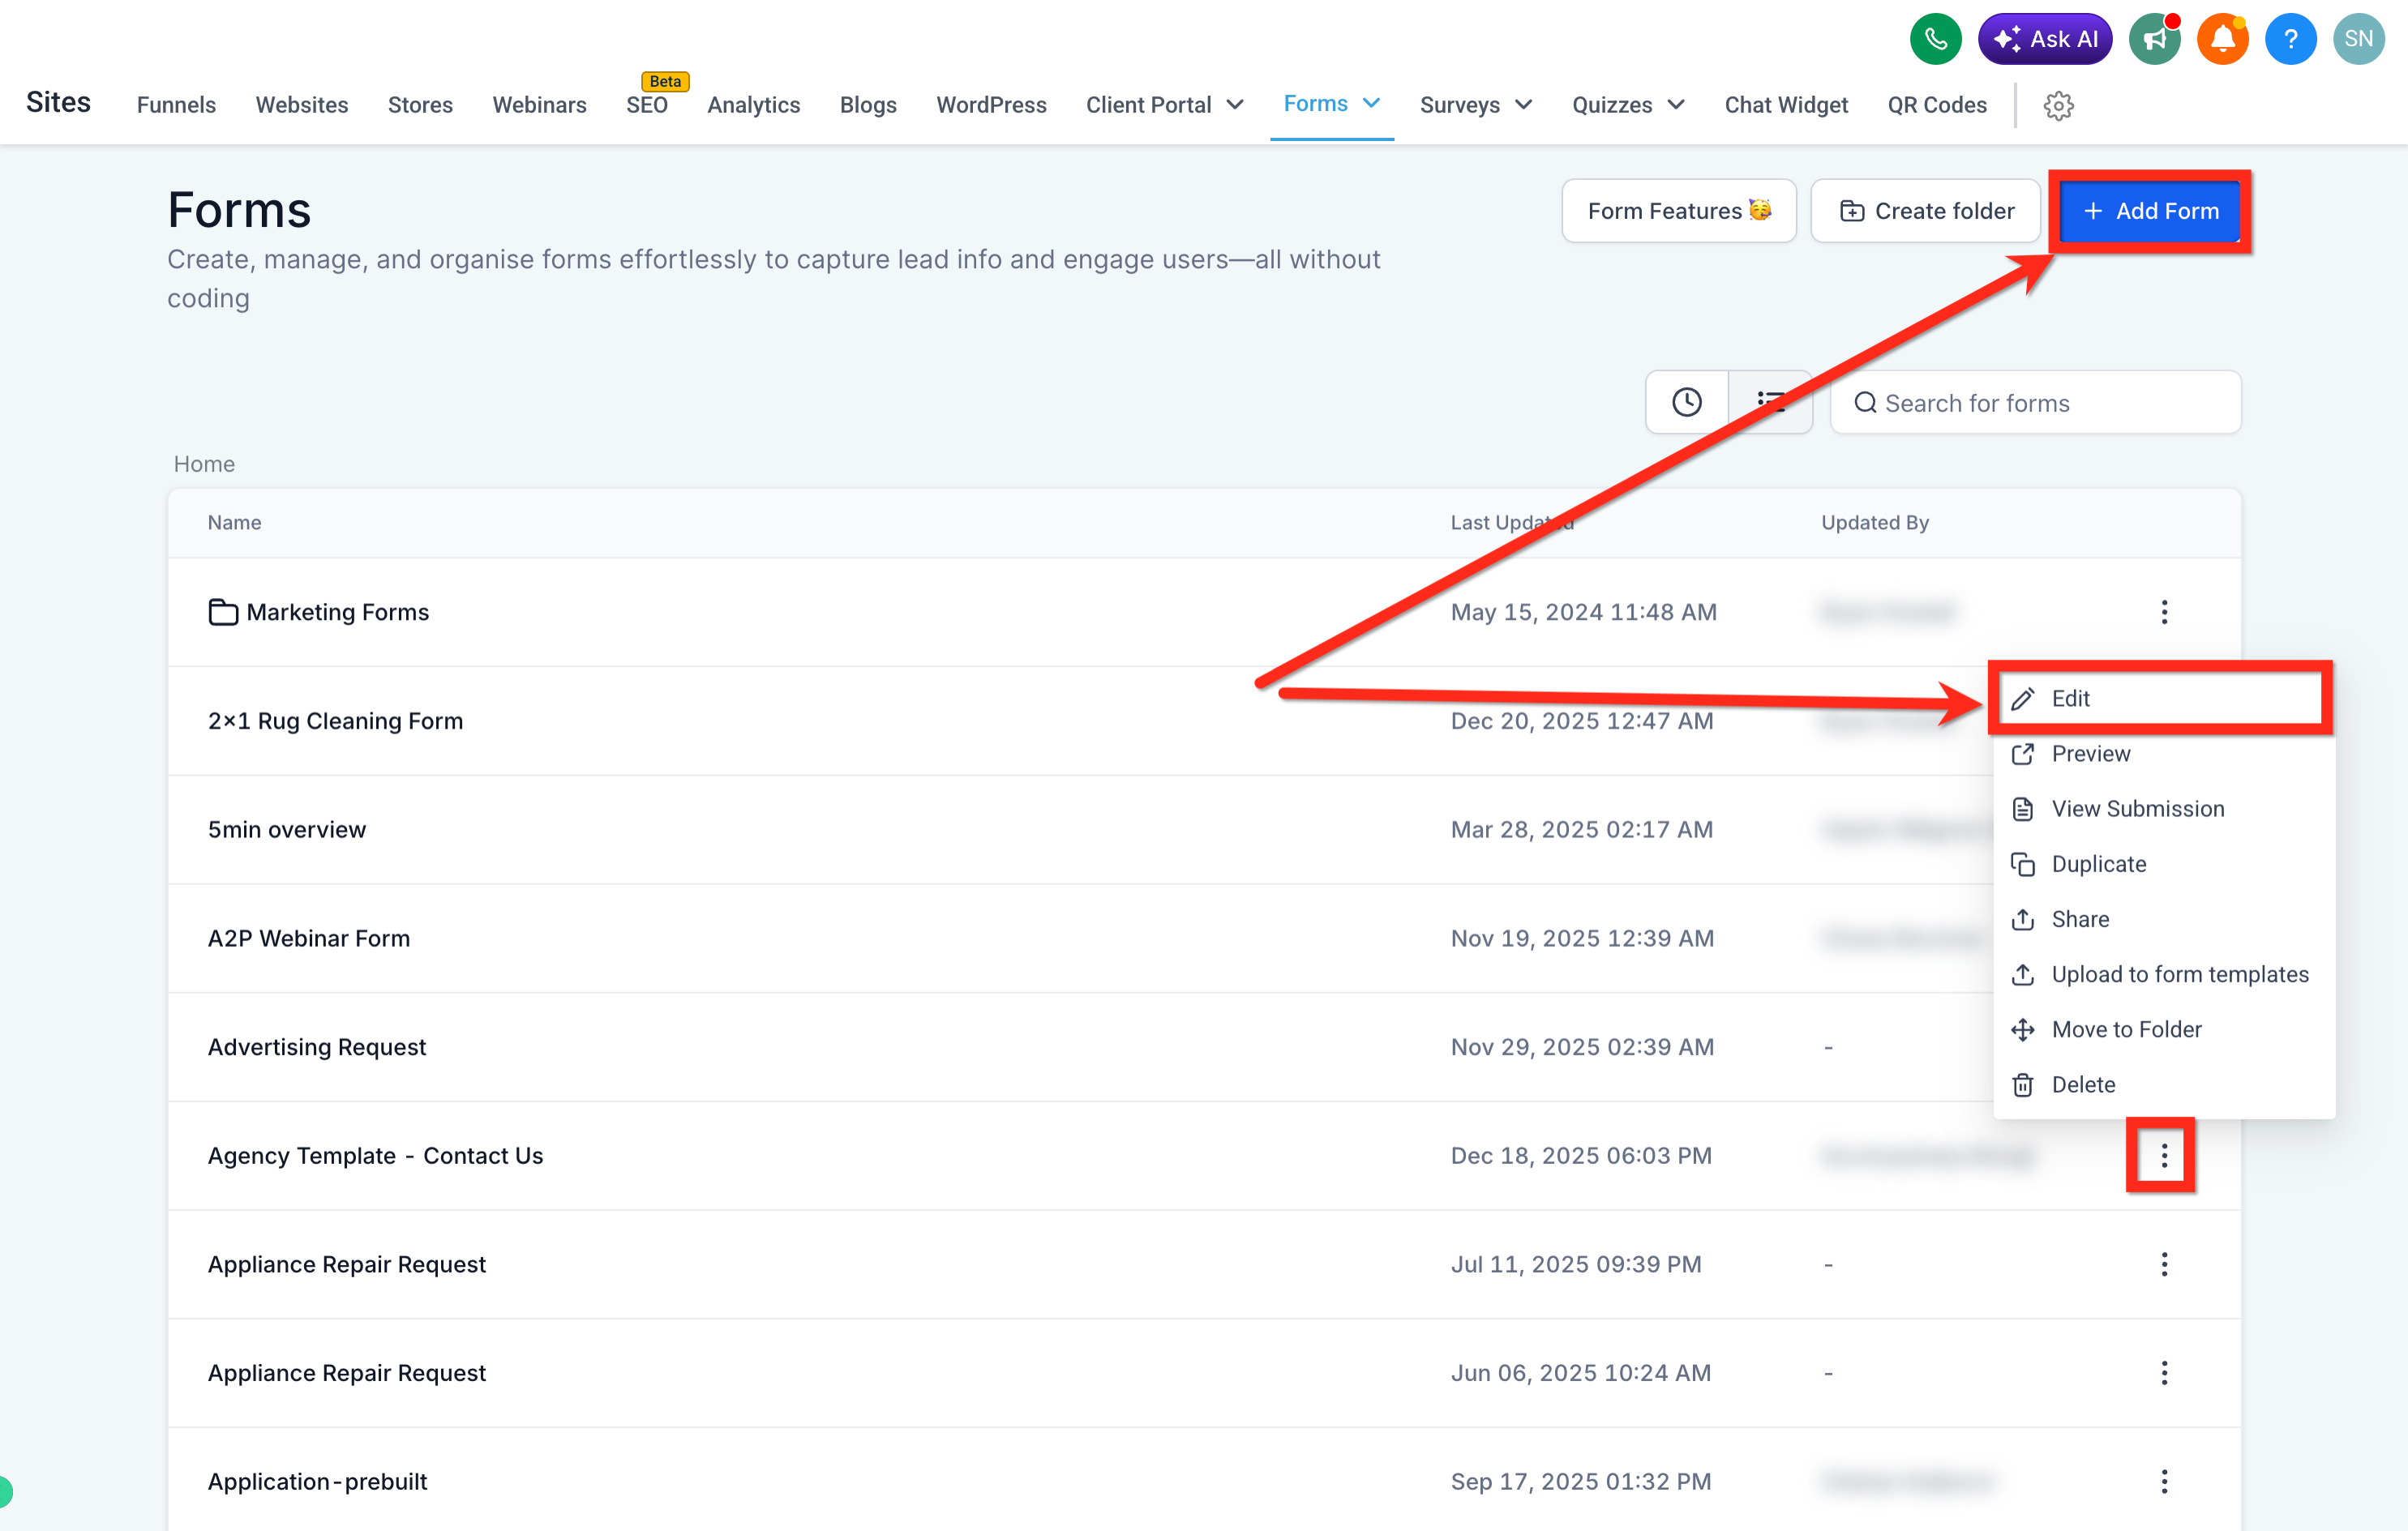2408x1531 pixels.
Task: Open the Chat Widget tab
Action: [1786, 105]
